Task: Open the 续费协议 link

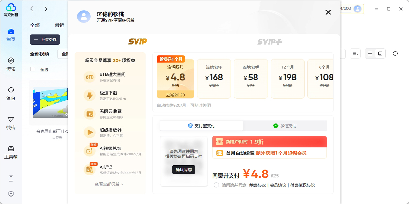Action: [258, 185]
